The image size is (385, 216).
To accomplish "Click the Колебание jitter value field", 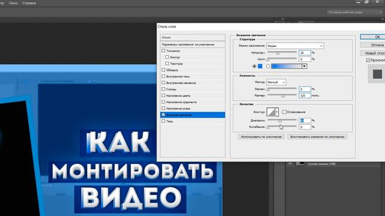I will click(305, 127).
